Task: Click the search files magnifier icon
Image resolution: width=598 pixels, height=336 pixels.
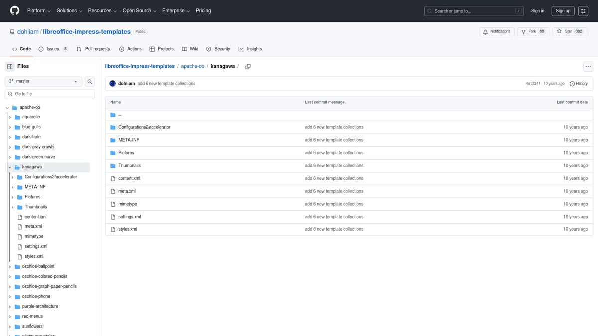Action: pyautogui.click(x=90, y=81)
